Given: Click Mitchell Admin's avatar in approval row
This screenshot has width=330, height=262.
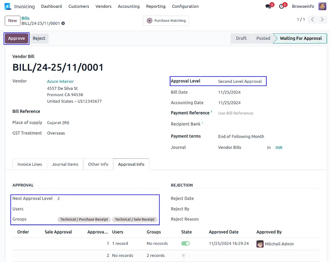Looking at the screenshot, I should coord(260,244).
